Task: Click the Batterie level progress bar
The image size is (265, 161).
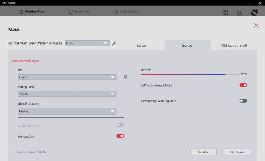Action: tap(190, 74)
